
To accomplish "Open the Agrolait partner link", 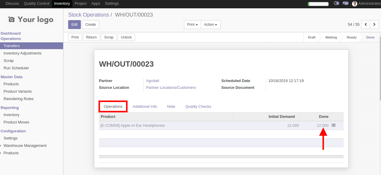I will 153,81.
